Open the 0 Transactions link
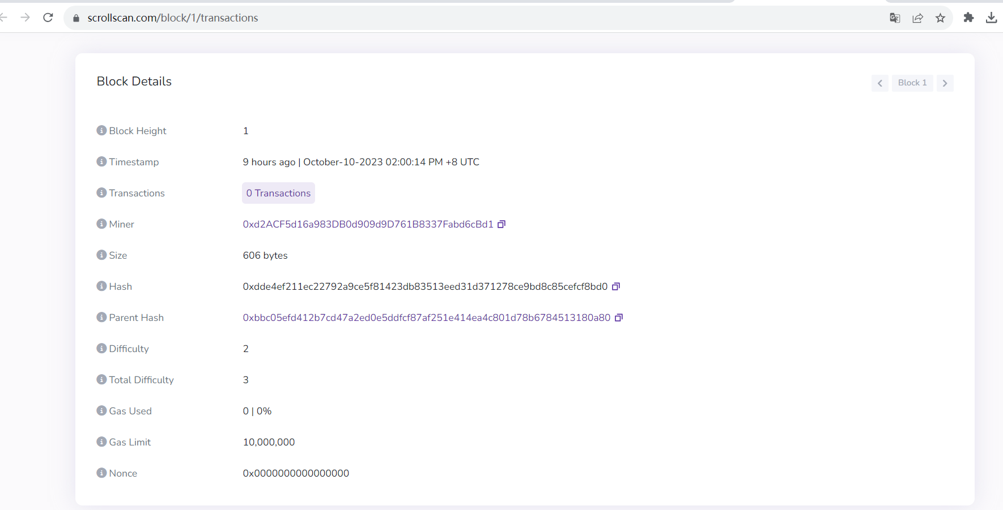 (x=278, y=193)
